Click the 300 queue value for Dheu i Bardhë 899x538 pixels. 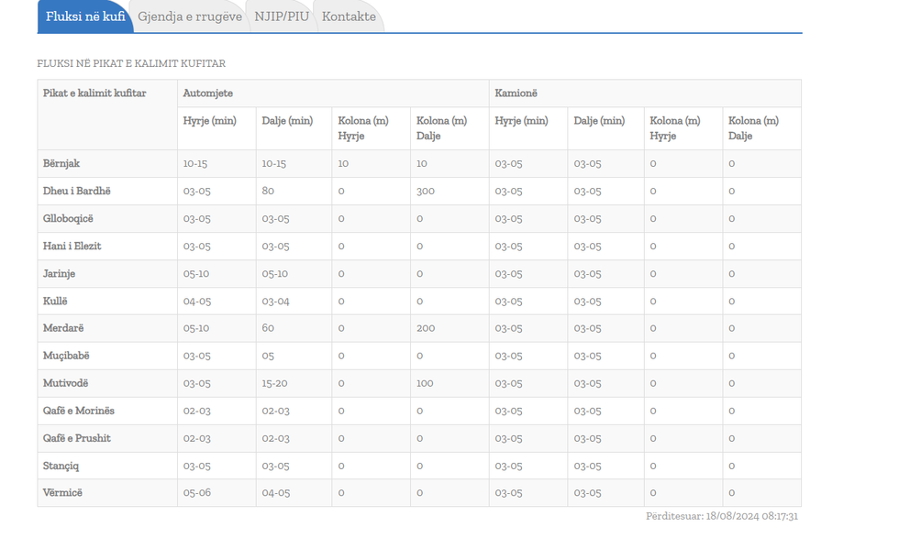[x=425, y=191]
